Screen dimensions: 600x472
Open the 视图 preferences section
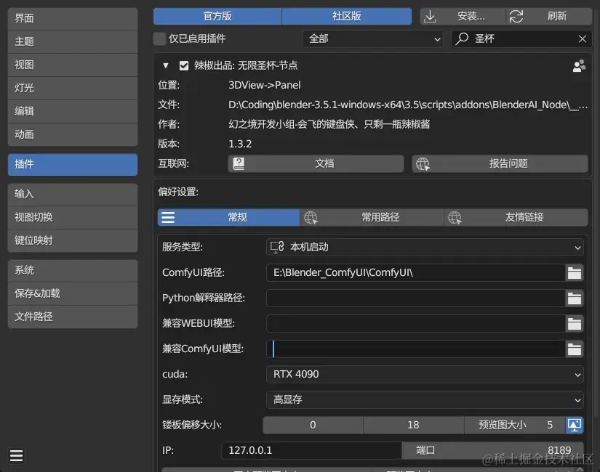click(73, 65)
